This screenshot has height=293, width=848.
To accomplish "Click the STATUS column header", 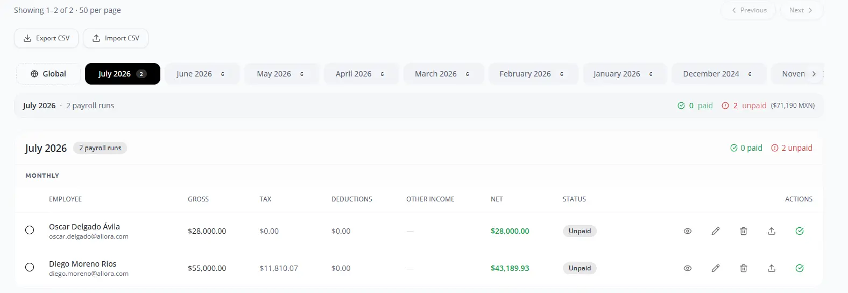I will pyautogui.click(x=574, y=199).
